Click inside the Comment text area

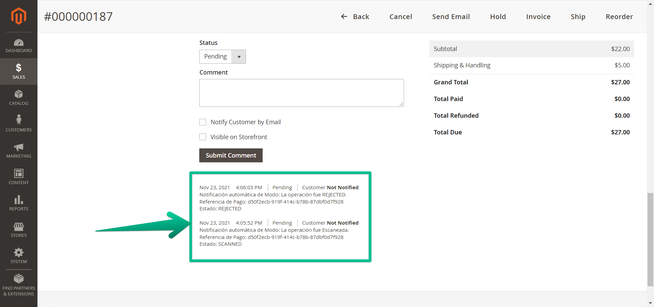pyautogui.click(x=301, y=93)
